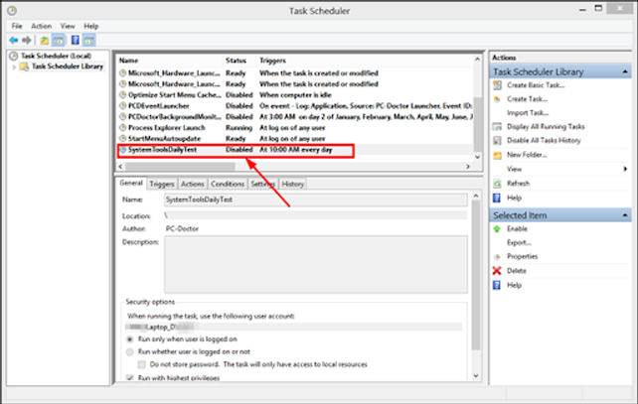This screenshot has height=404, width=638.
Task: Select Run only when user is logged on
Action: (x=130, y=339)
